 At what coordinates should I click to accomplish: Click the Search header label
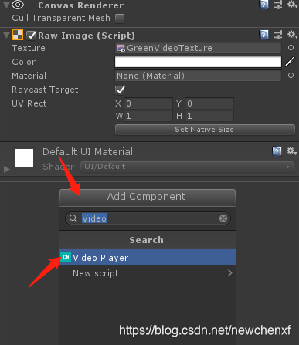[x=147, y=240]
